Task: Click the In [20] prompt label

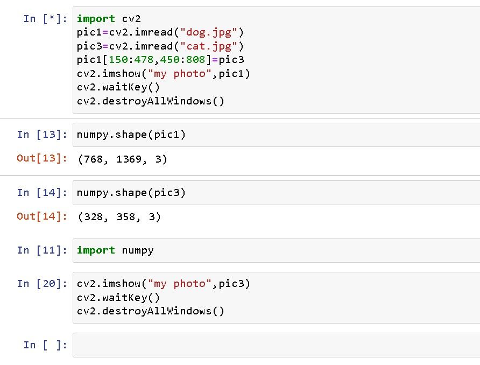Action: pyautogui.click(x=42, y=284)
